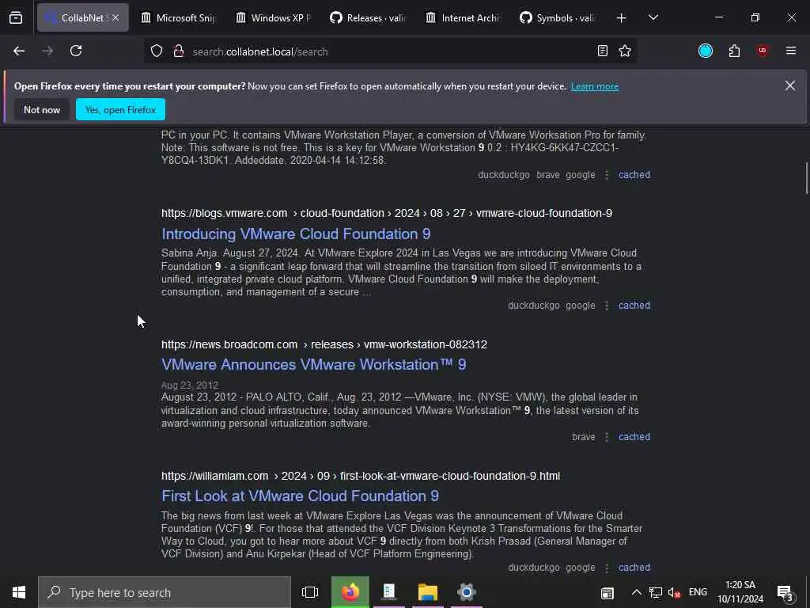Change the ENG input language
This screenshot has width=810, height=608.
pyautogui.click(x=698, y=592)
